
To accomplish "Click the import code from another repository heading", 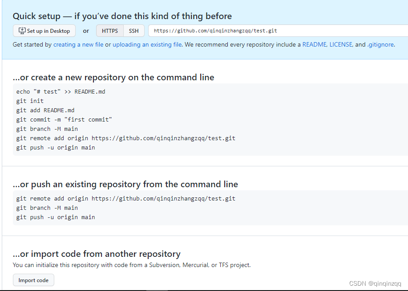I will pos(97,254).
